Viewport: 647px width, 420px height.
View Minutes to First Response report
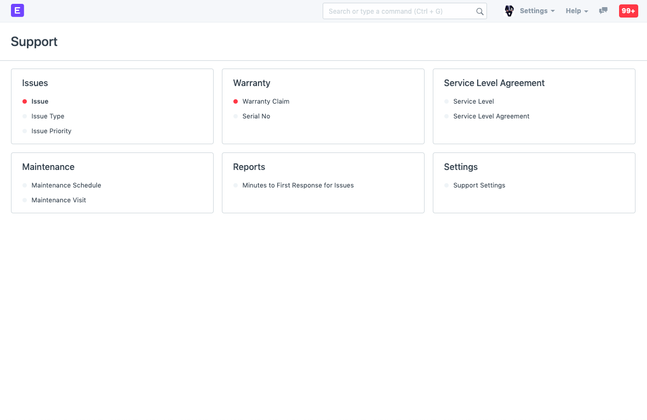(298, 185)
